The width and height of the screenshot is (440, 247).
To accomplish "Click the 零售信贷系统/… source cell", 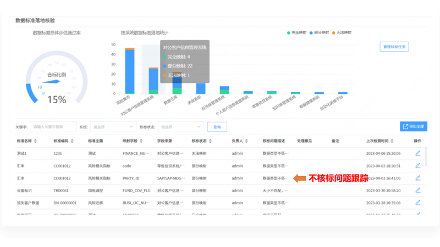I will [171, 166].
